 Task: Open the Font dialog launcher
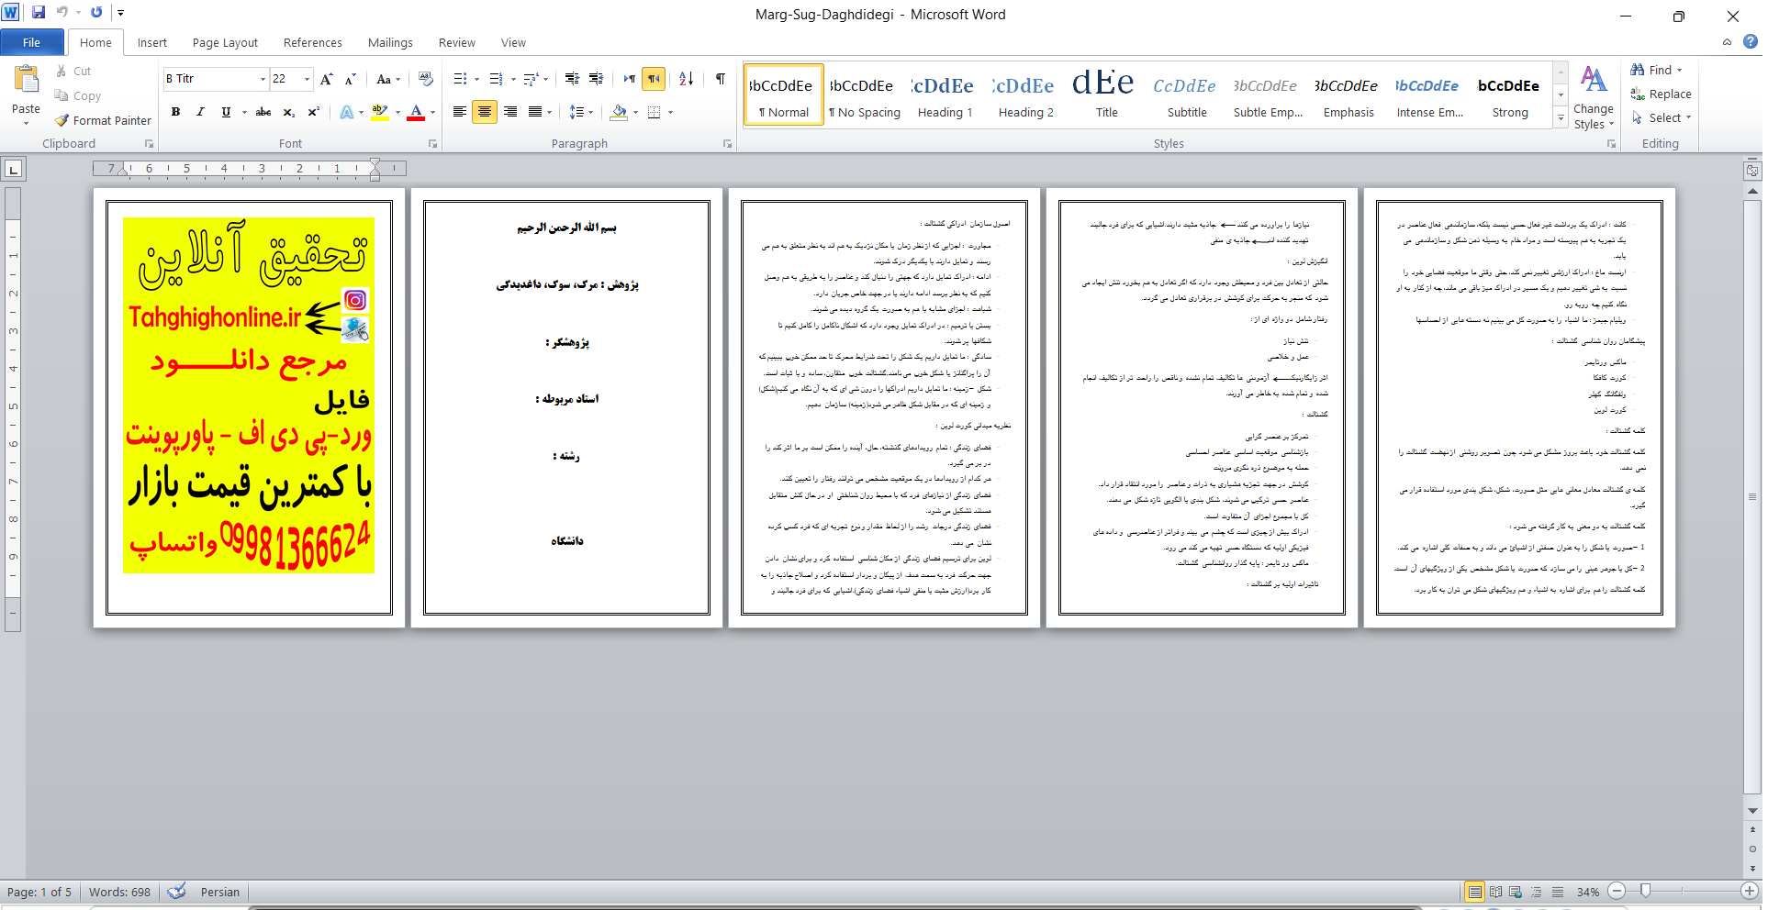tap(433, 144)
